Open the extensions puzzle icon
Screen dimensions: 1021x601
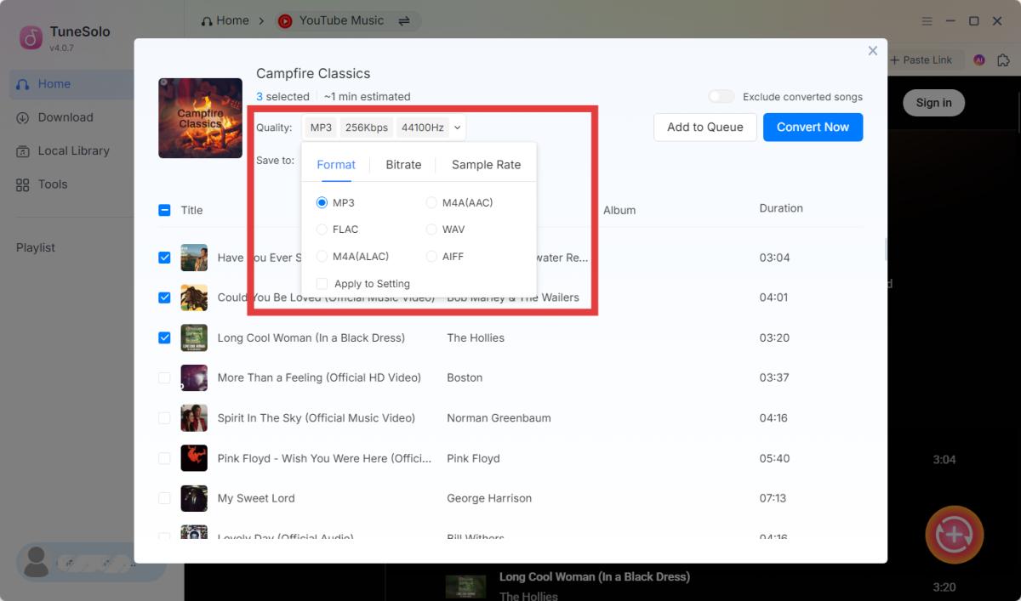pyautogui.click(x=1003, y=60)
